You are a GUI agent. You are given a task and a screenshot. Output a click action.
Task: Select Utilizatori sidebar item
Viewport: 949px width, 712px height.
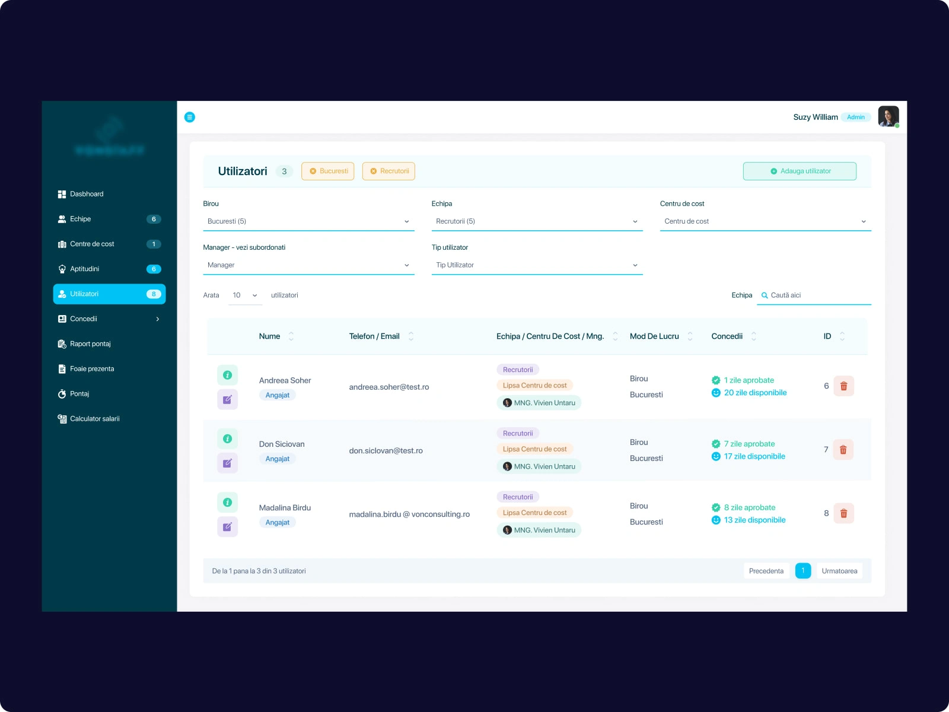(110, 294)
